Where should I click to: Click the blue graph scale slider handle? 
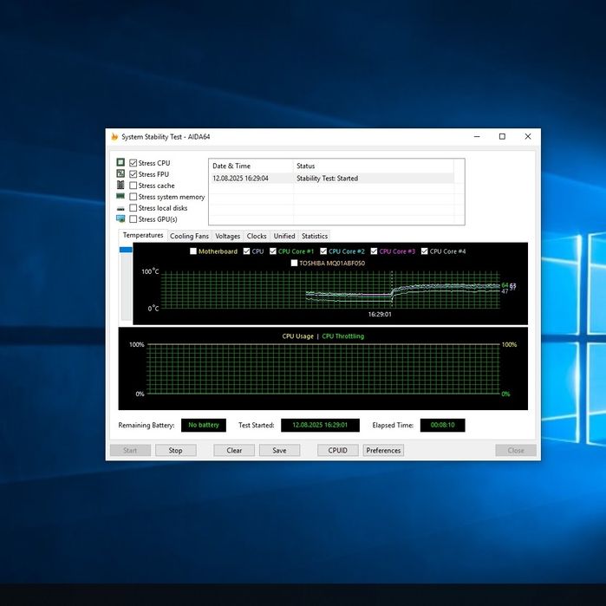126,250
